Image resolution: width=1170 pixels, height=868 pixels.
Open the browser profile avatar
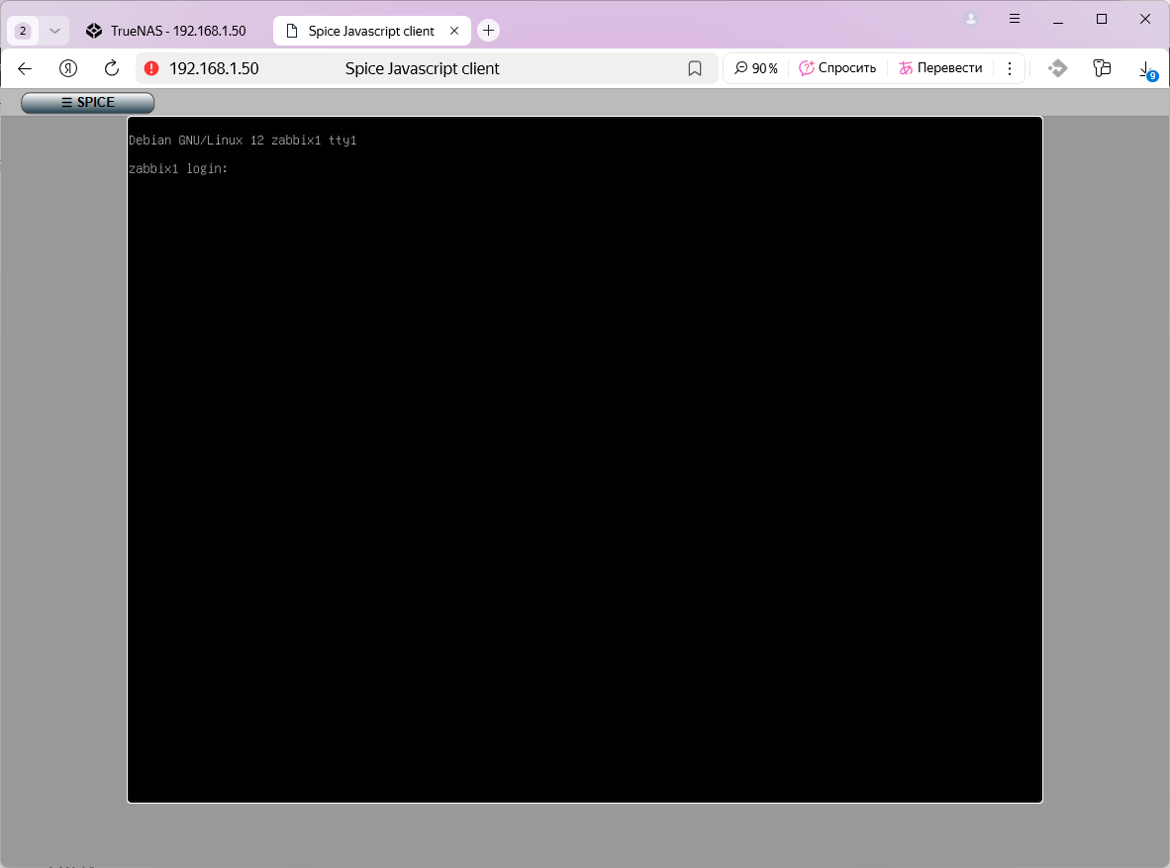tap(971, 19)
